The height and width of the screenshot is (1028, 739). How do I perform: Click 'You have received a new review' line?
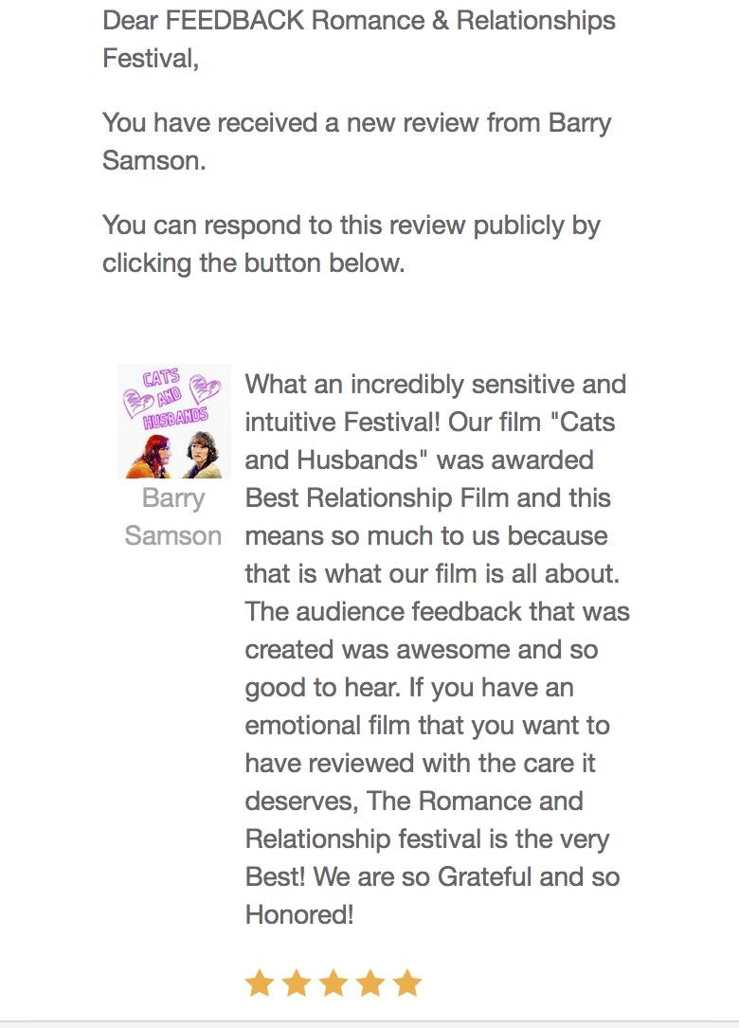(x=356, y=123)
